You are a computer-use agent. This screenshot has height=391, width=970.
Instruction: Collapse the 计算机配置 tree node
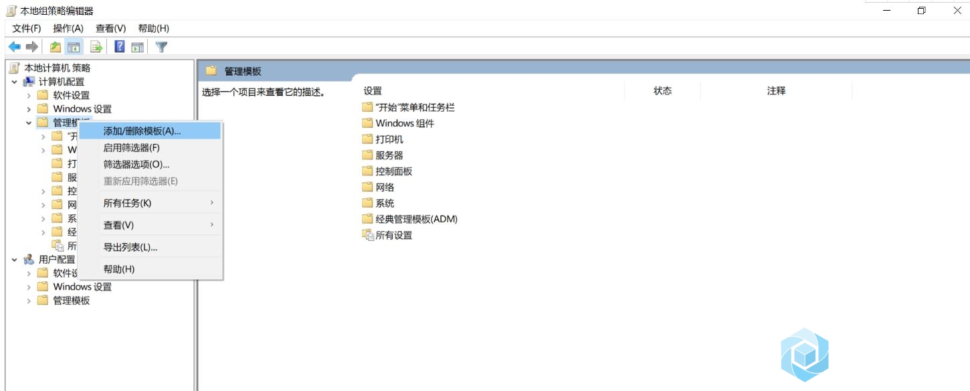pos(14,82)
